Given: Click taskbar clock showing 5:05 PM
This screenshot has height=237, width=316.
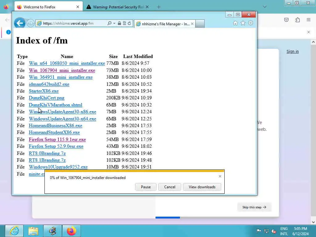Looking at the screenshot, I should (x=300, y=231).
